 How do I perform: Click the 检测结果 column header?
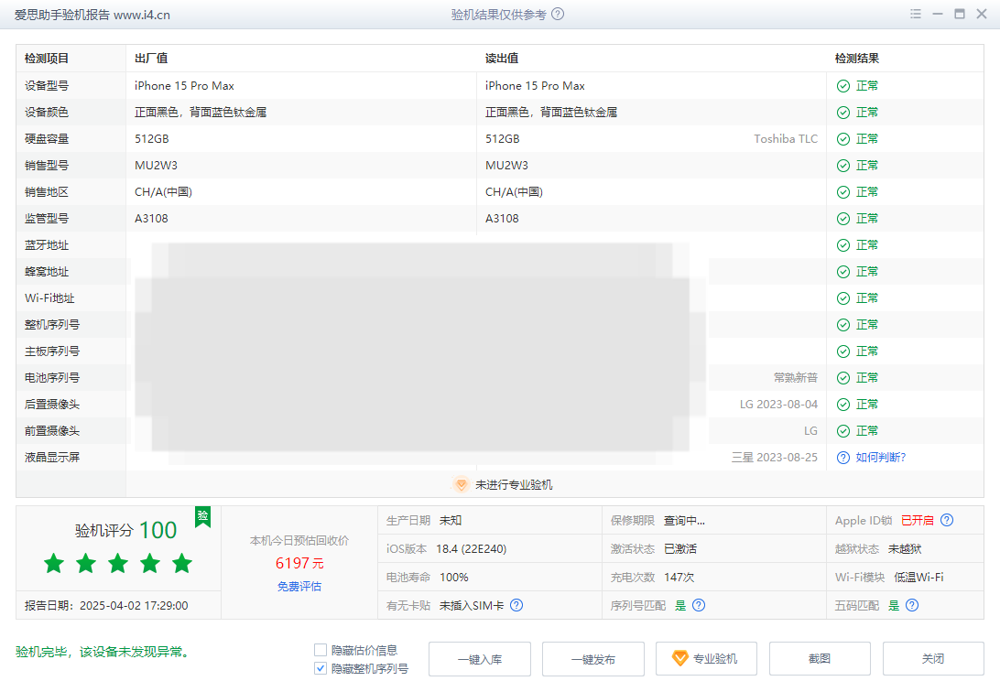857,59
